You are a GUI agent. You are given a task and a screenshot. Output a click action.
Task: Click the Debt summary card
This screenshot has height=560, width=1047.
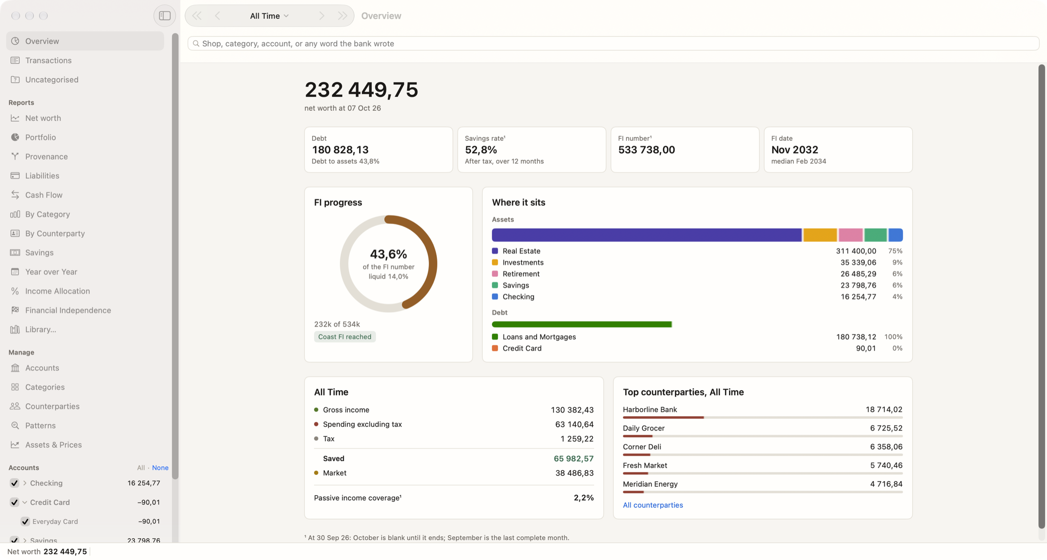tap(378, 149)
